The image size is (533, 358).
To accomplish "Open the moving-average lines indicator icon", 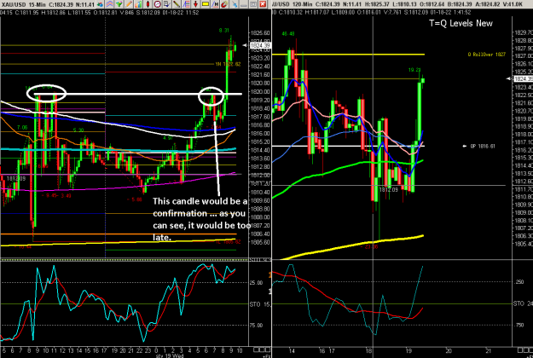I will 110,4.
